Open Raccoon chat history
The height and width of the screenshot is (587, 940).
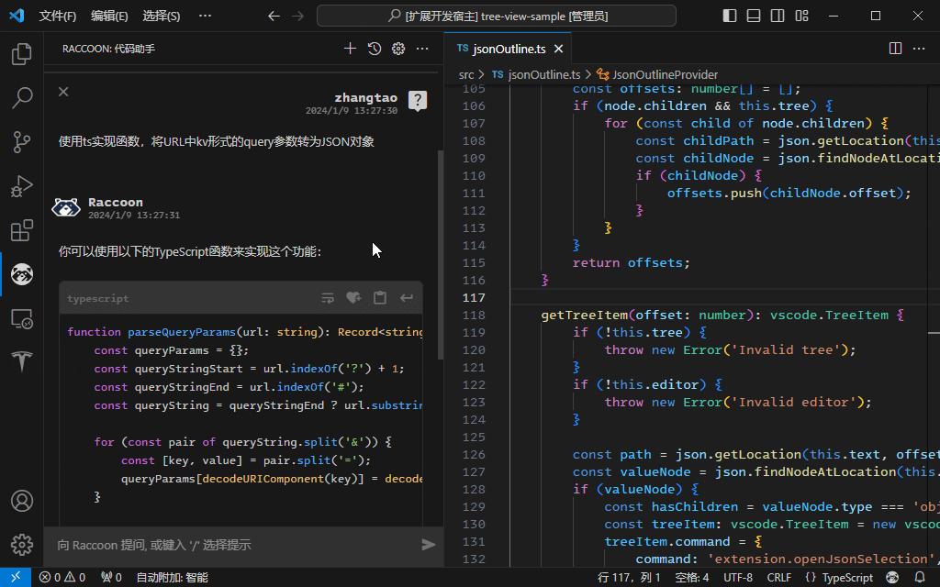(x=375, y=49)
